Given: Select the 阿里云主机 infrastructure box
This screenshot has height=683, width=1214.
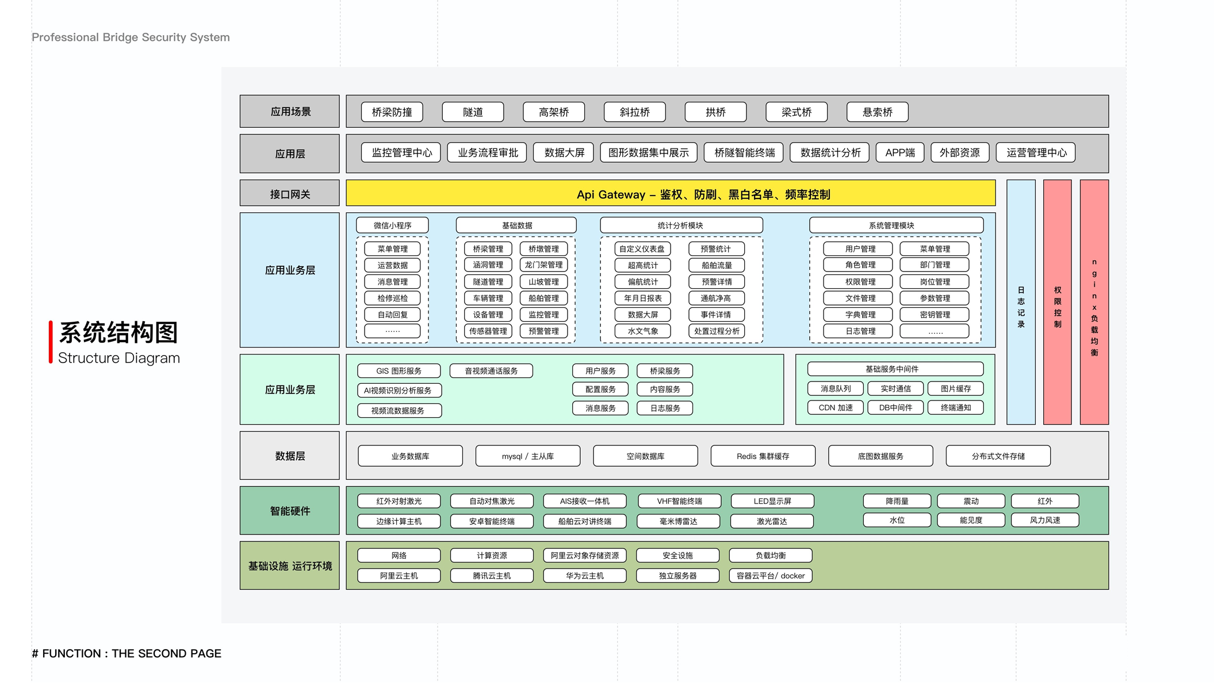Looking at the screenshot, I should (x=399, y=575).
